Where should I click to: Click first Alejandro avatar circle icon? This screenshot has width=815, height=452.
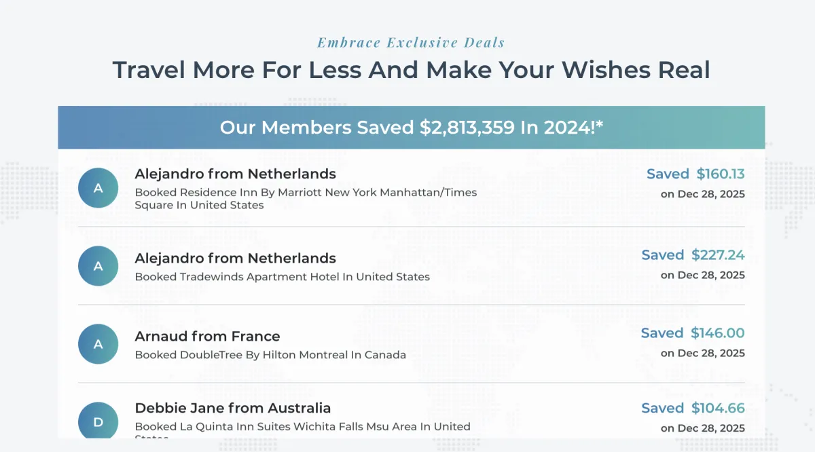click(x=98, y=188)
